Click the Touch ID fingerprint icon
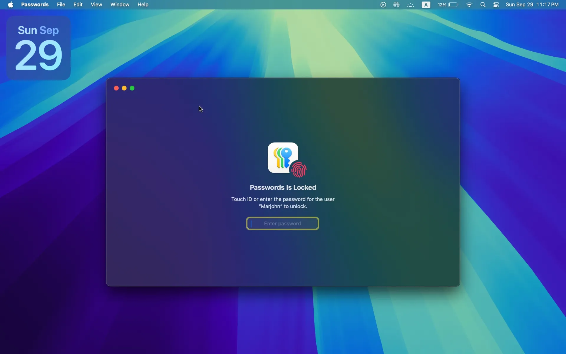This screenshot has width=566, height=354. pos(299,170)
